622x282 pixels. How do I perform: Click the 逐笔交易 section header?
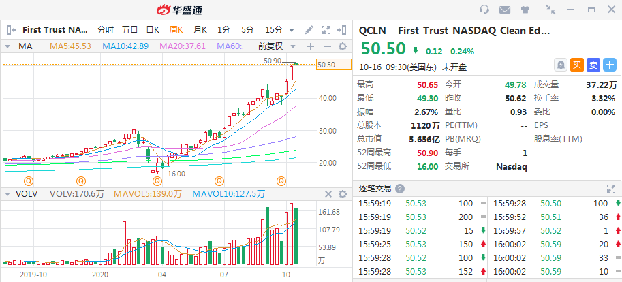(375, 189)
